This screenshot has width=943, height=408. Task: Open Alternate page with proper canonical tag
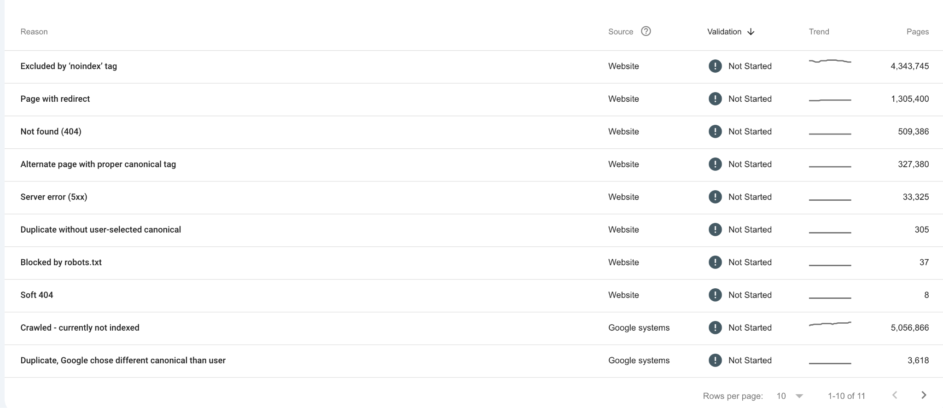[x=473, y=164]
